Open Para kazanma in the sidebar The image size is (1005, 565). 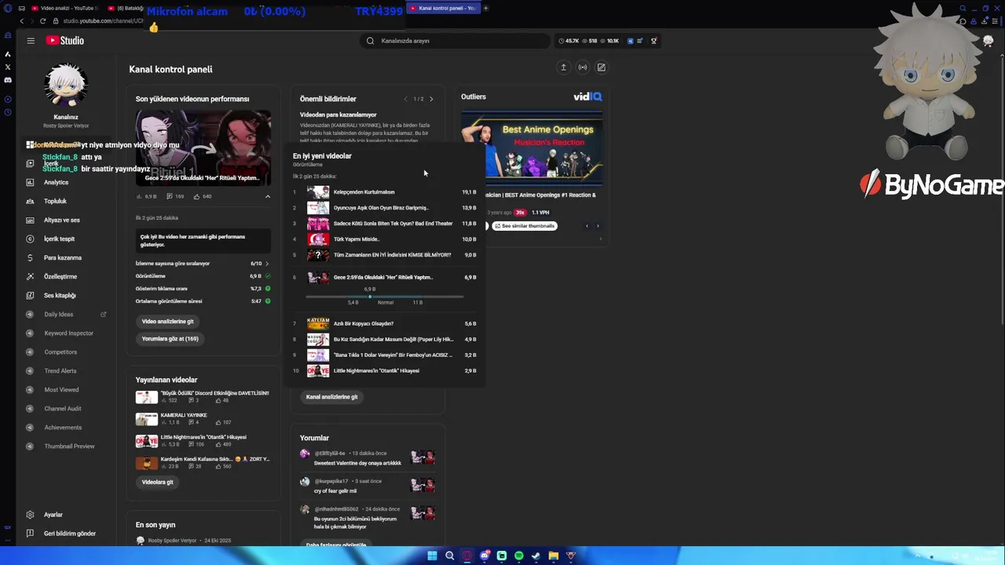62,257
